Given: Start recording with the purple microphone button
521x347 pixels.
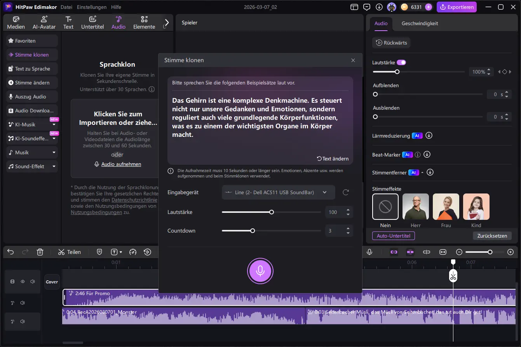Looking at the screenshot, I should tap(260, 271).
